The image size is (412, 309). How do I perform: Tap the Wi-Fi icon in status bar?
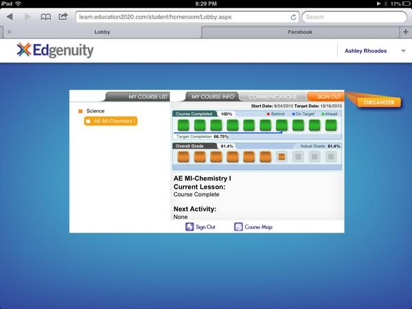click(x=18, y=3)
